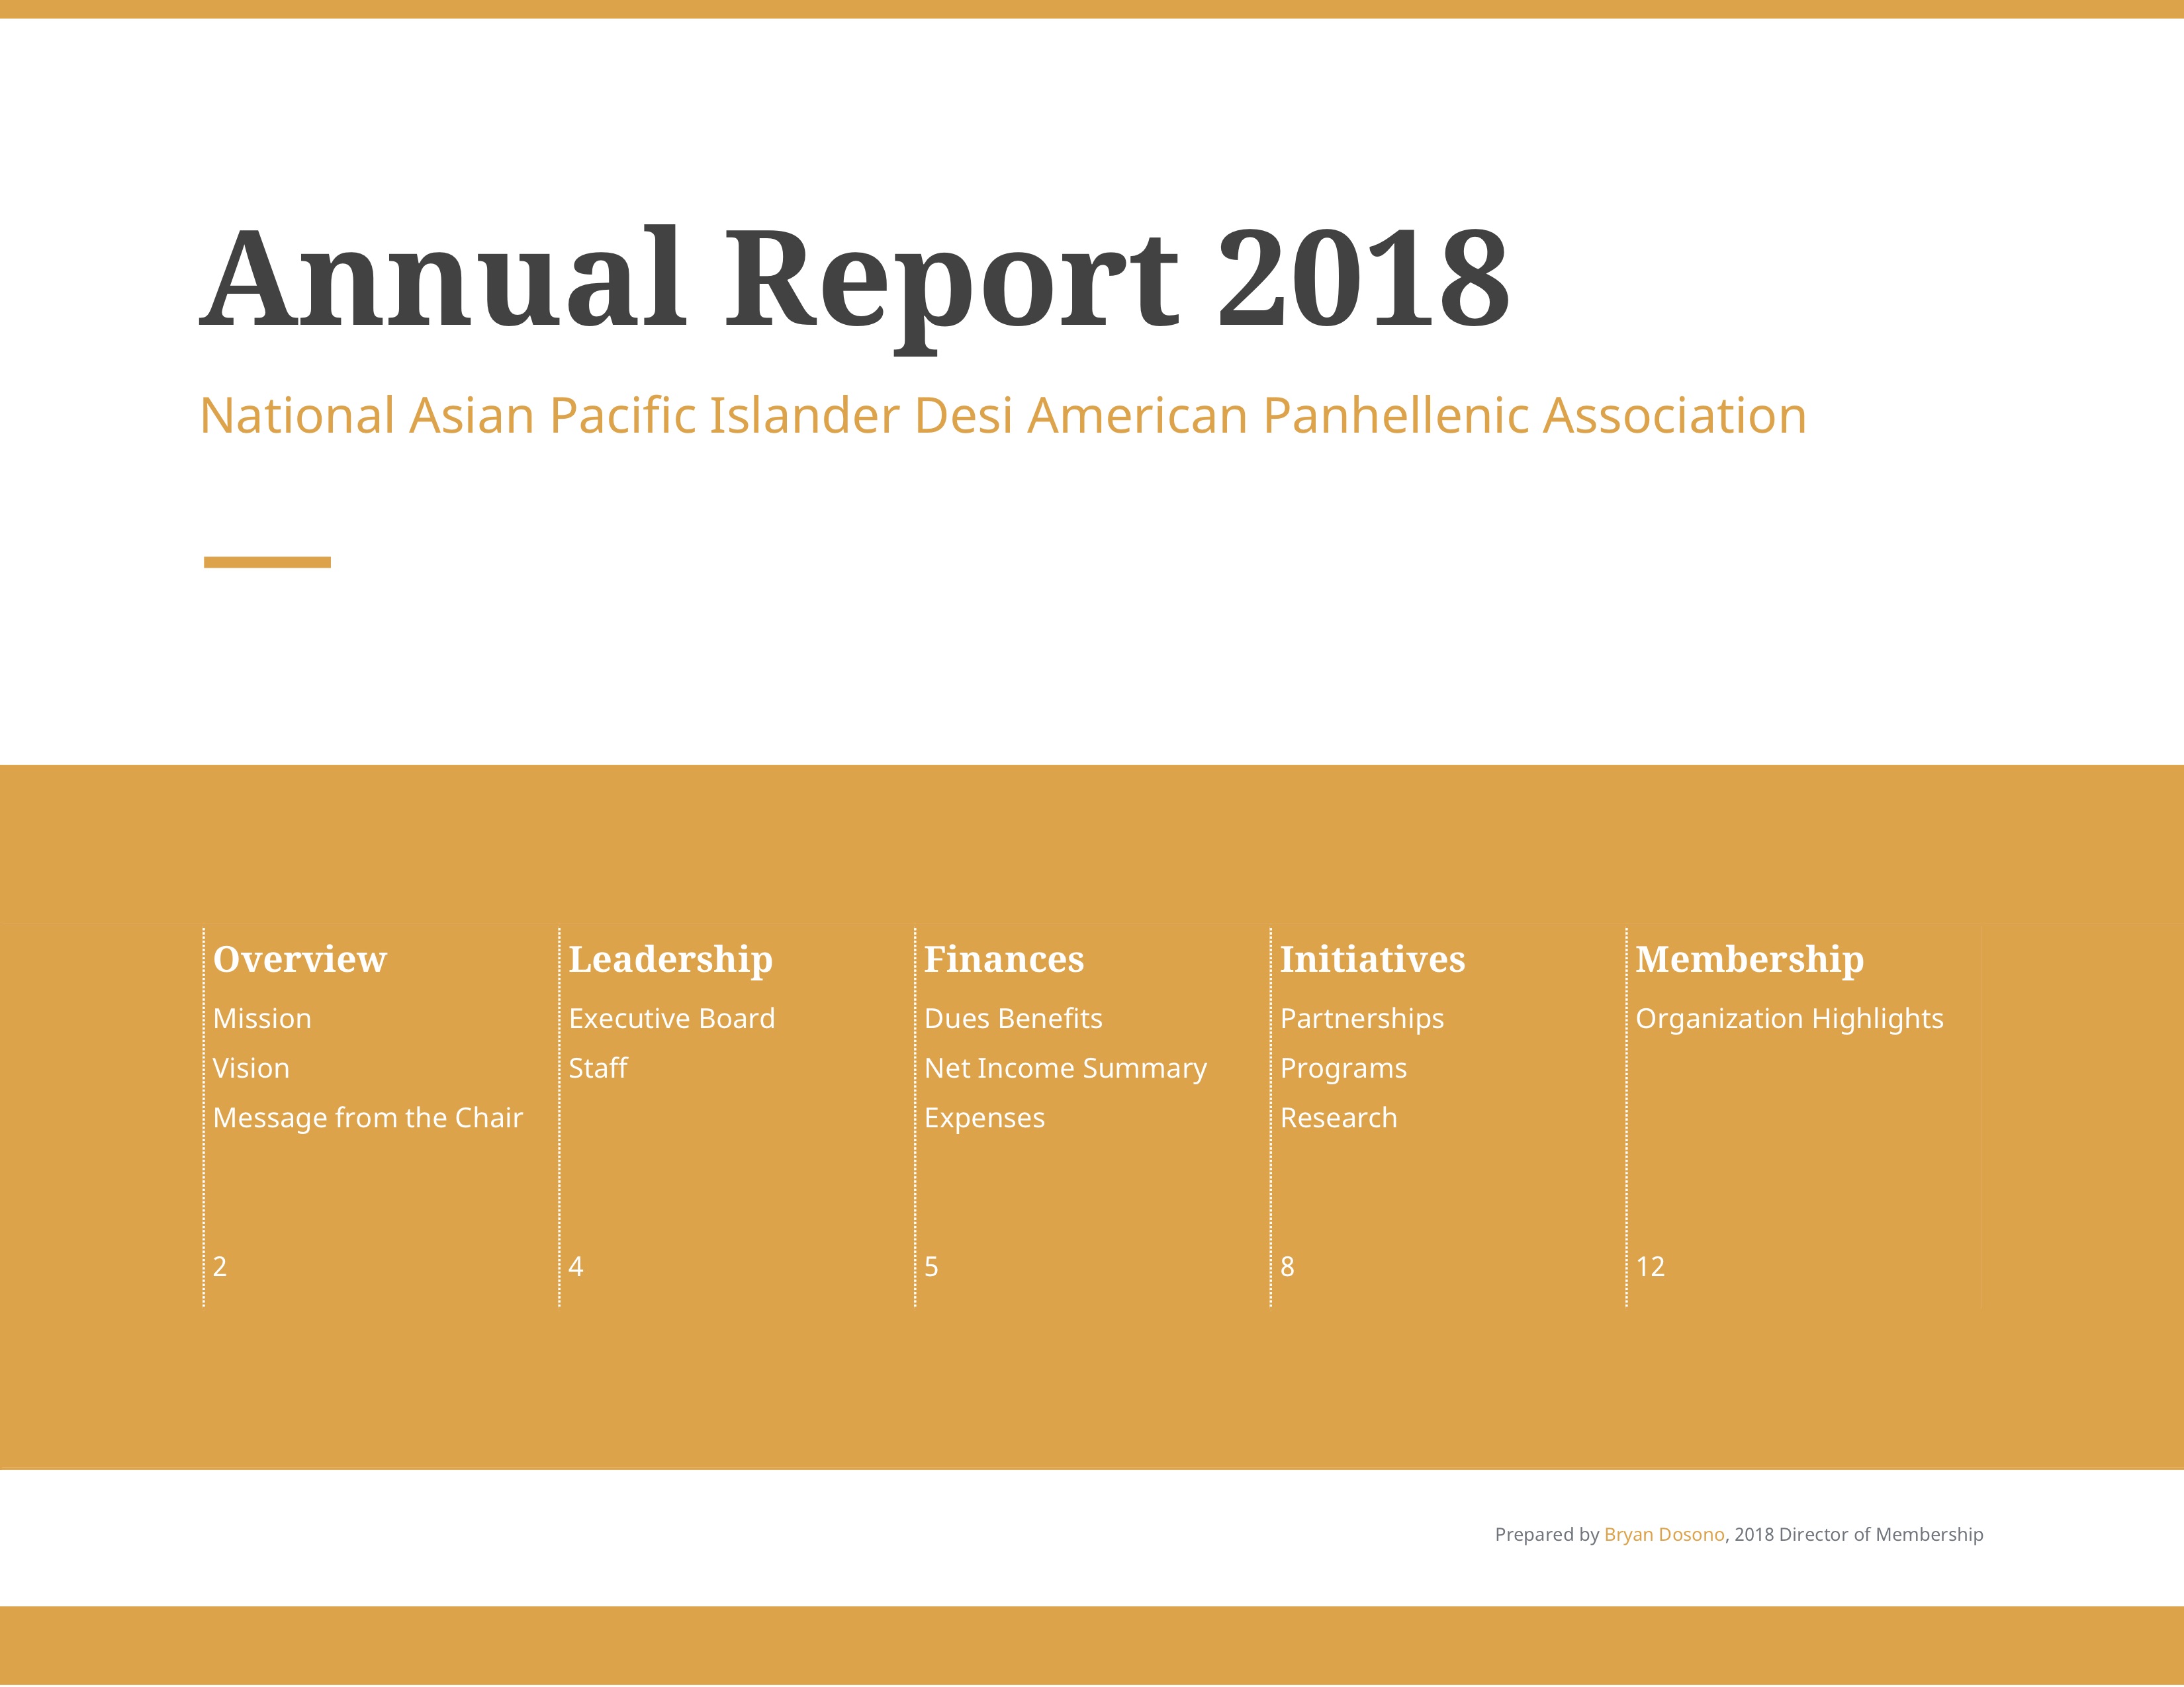
Task: Open the Leadership section heading
Action: 670,959
